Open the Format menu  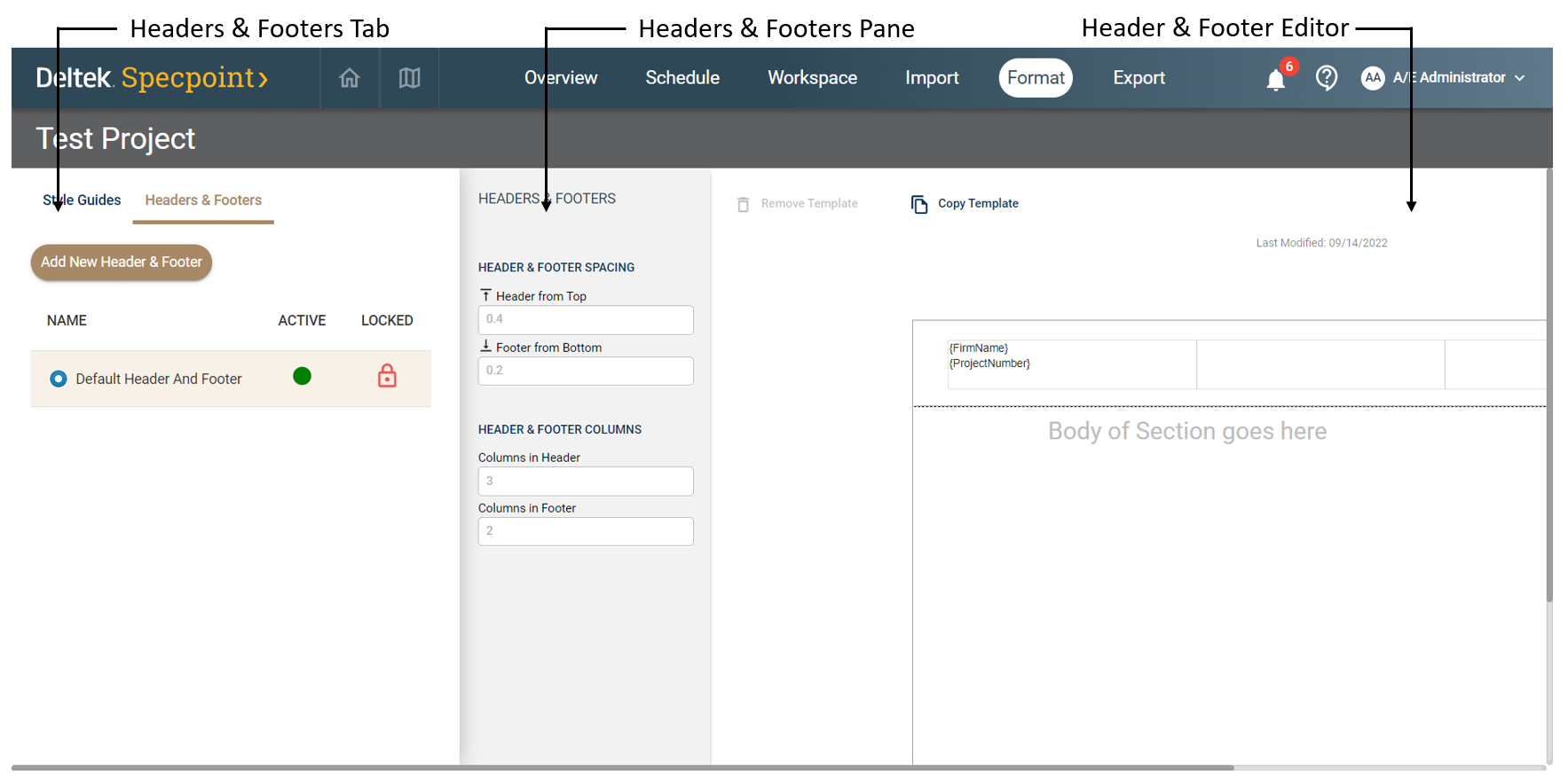point(1035,78)
